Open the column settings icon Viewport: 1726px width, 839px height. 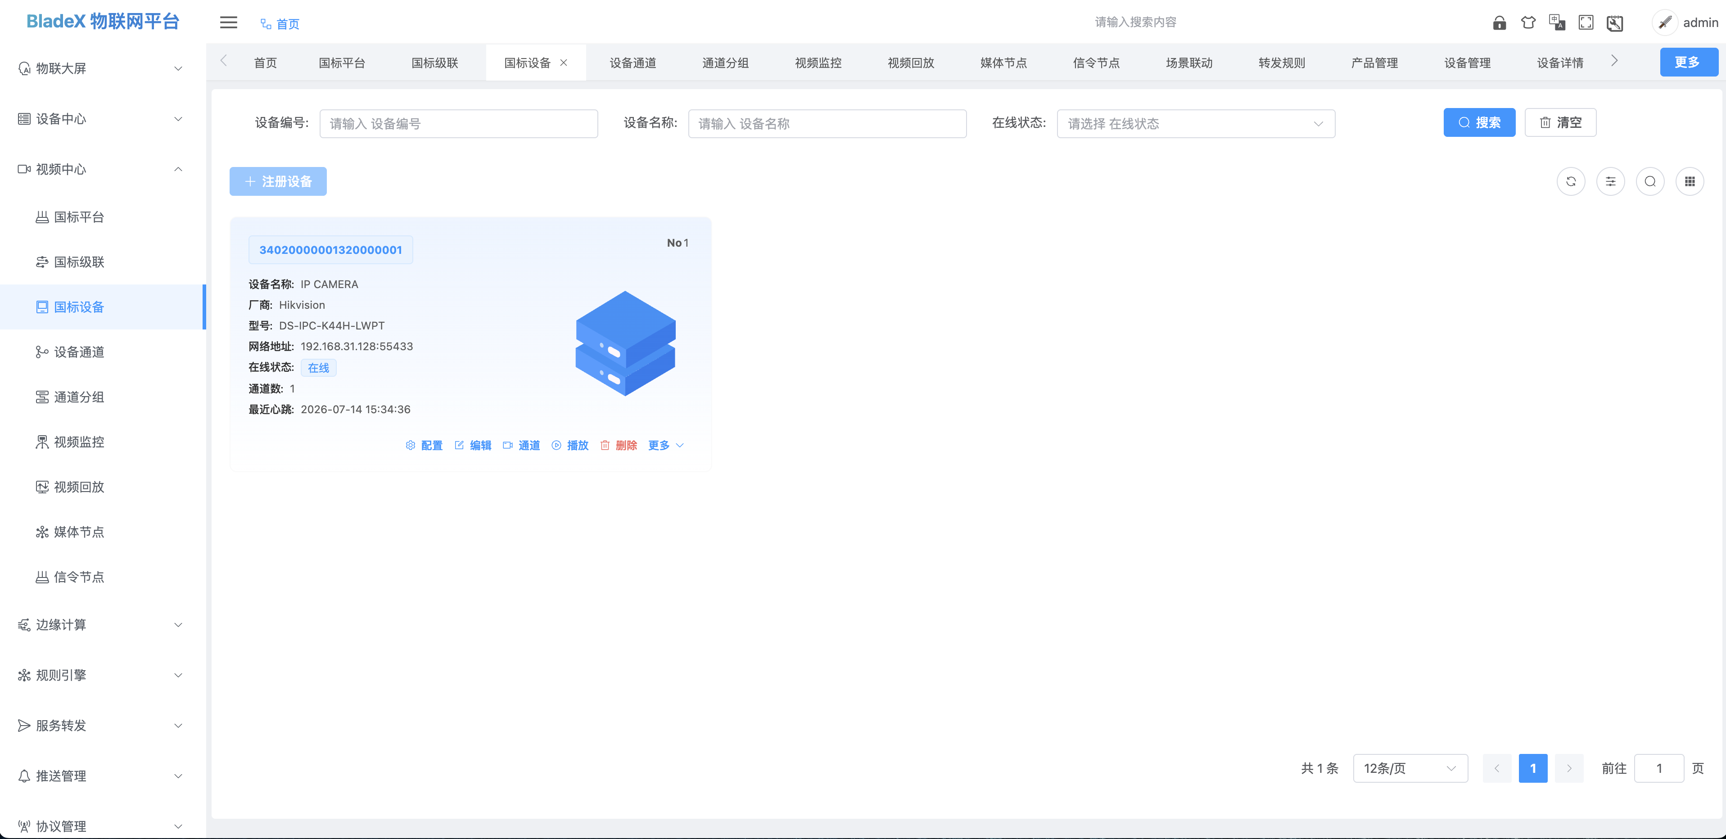[1610, 181]
